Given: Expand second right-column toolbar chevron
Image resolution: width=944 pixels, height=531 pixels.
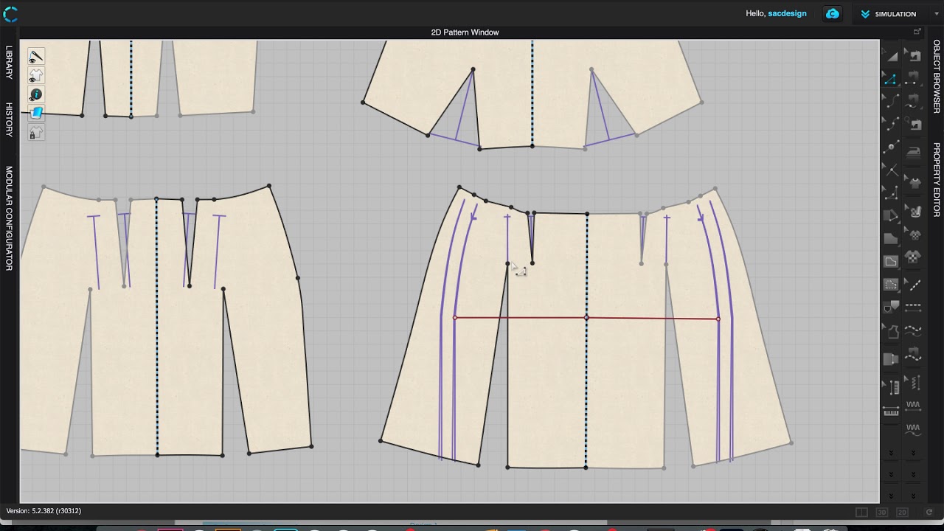Looking at the screenshot, I should (914, 474).
